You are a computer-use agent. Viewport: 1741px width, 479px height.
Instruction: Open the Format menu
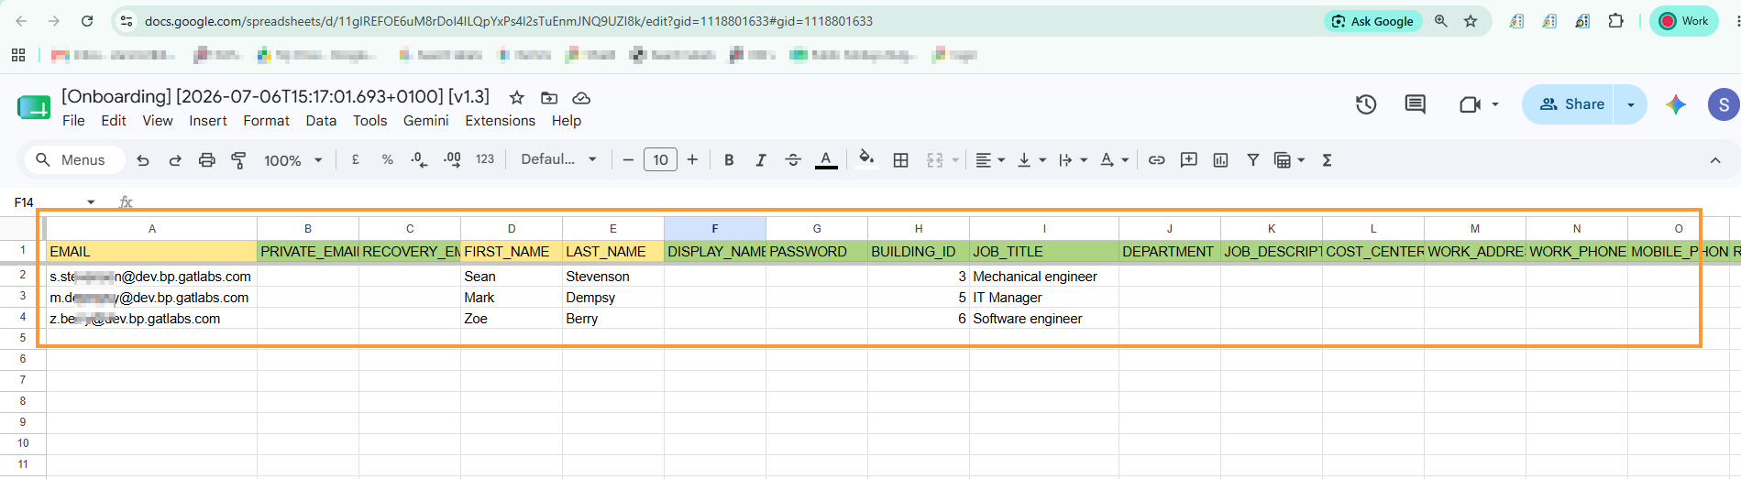[x=266, y=121]
